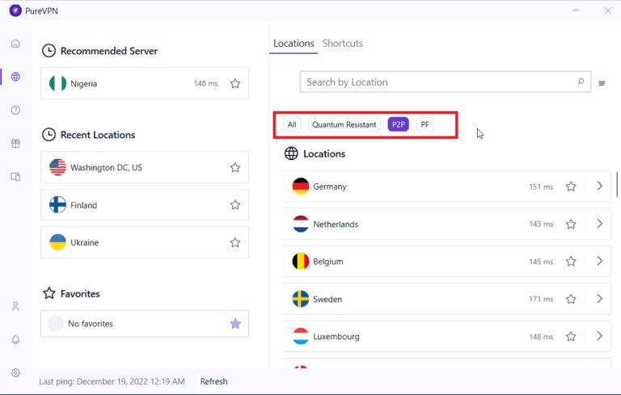Viewport: 621px width, 395px height.
Task: Expand the Netherlands cities chevron
Action: pos(599,224)
